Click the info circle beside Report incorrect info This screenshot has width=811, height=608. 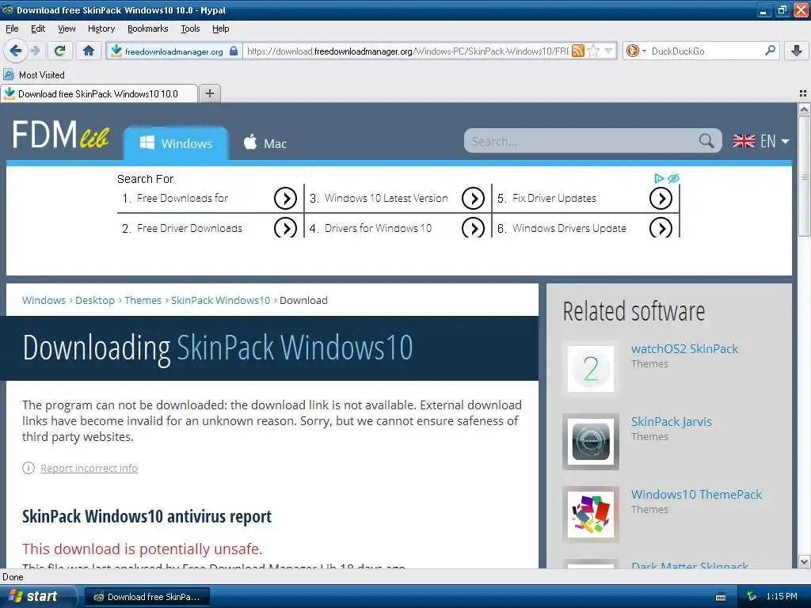click(28, 468)
